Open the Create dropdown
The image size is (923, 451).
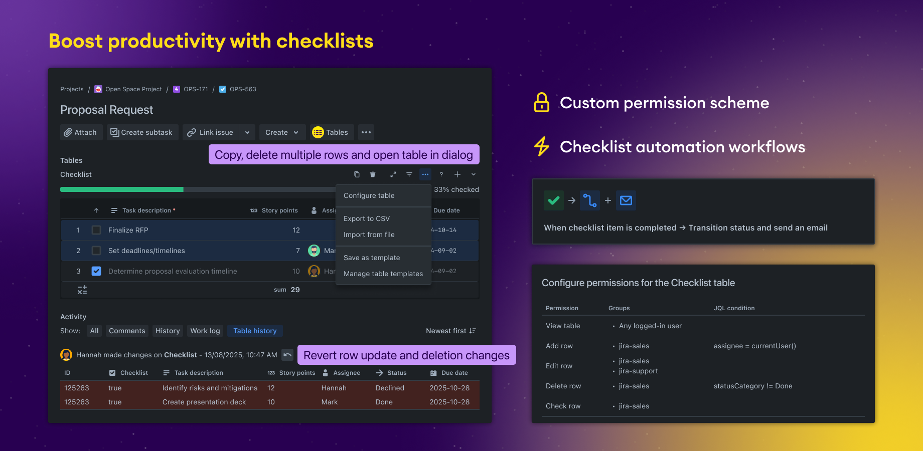coord(282,132)
